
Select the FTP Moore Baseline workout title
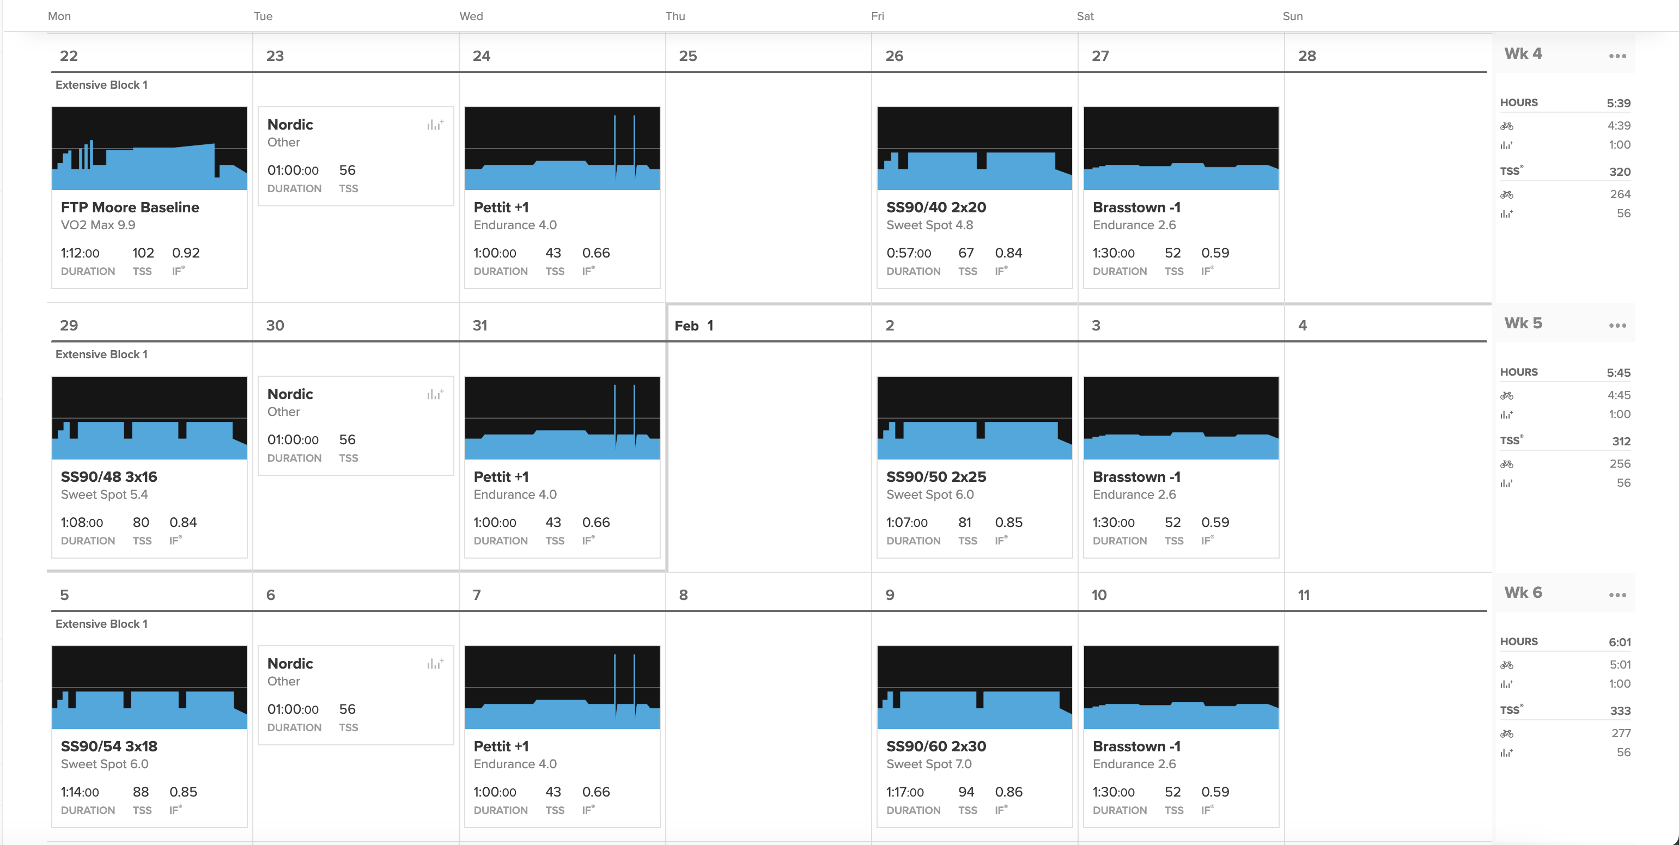click(x=130, y=207)
